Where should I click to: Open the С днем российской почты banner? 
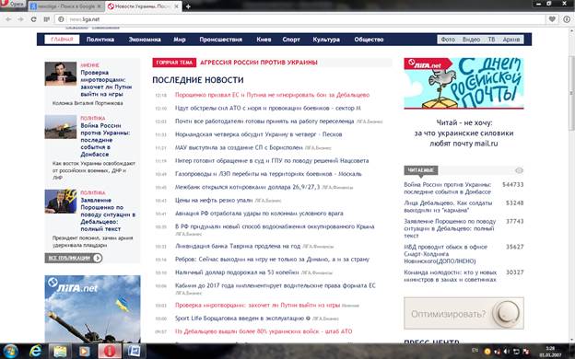[x=464, y=84]
